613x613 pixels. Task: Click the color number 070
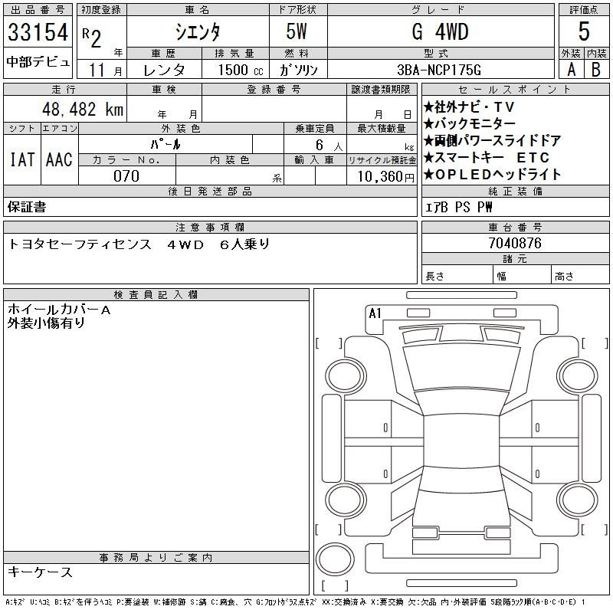[126, 176]
